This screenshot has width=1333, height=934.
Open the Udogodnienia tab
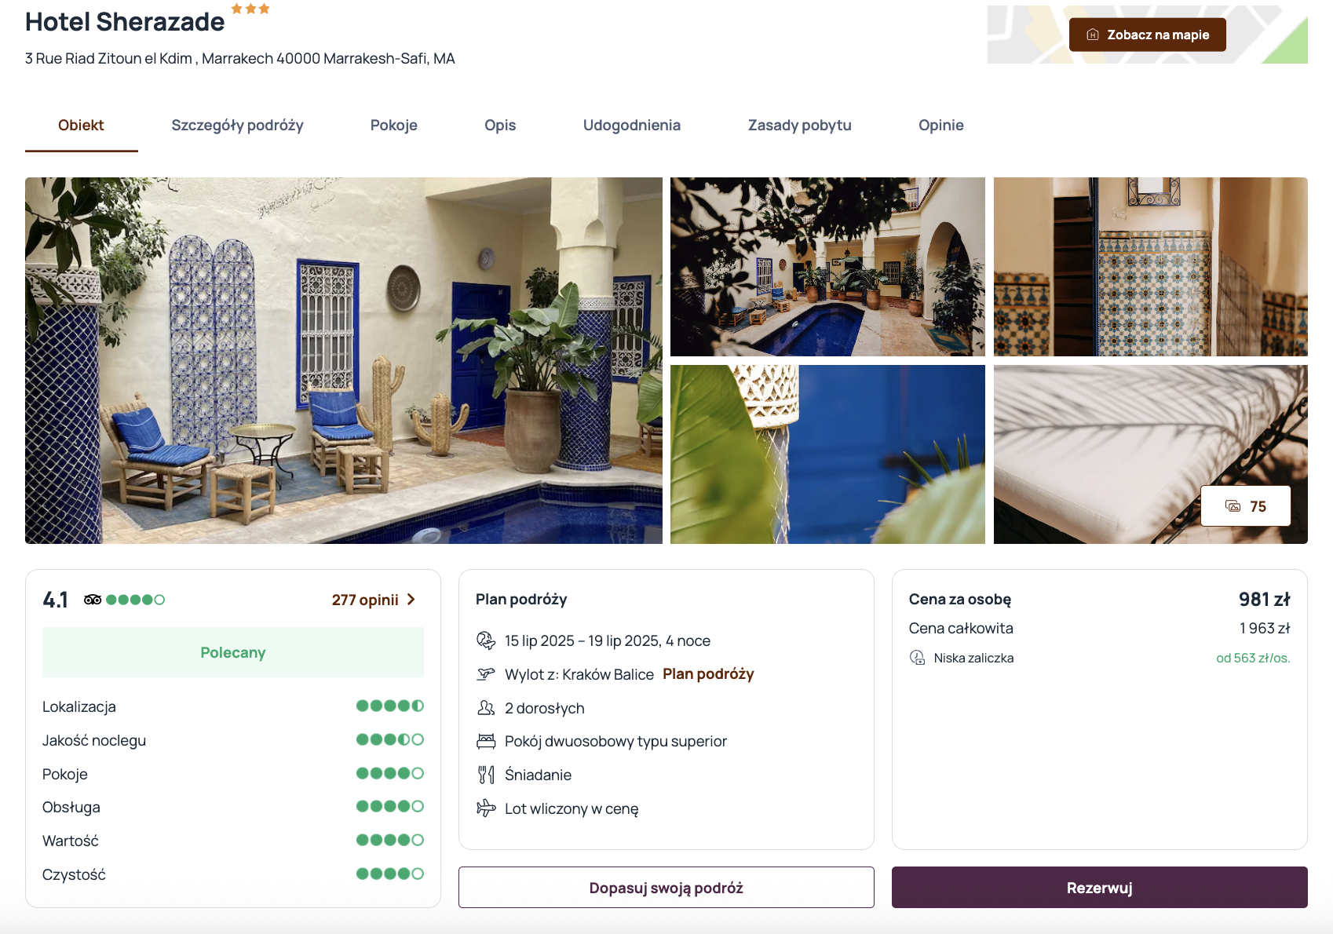pyautogui.click(x=632, y=126)
